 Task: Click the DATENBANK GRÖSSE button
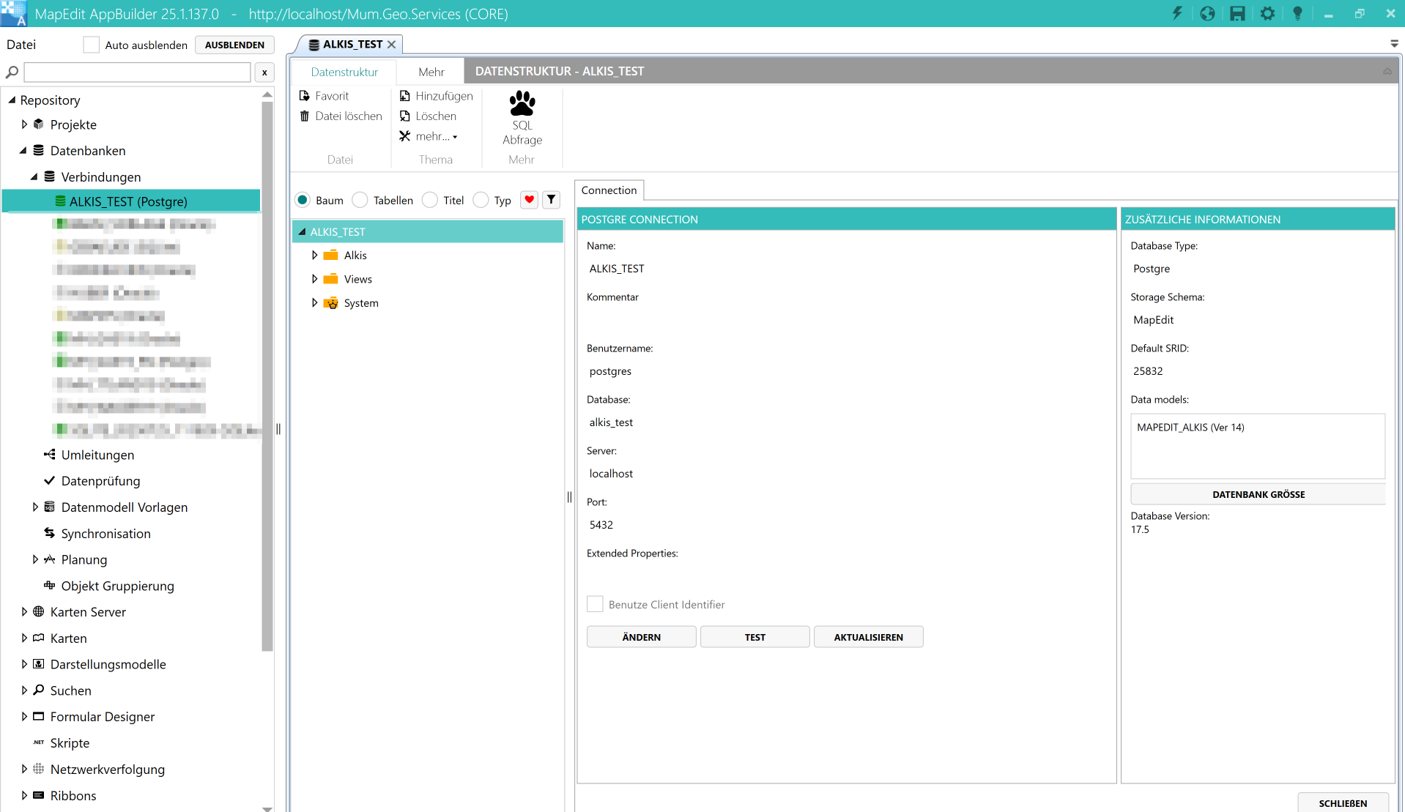[x=1258, y=494]
